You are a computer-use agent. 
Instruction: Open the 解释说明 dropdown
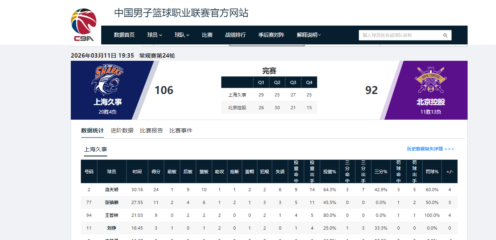pyautogui.click(x=307, y=35)
